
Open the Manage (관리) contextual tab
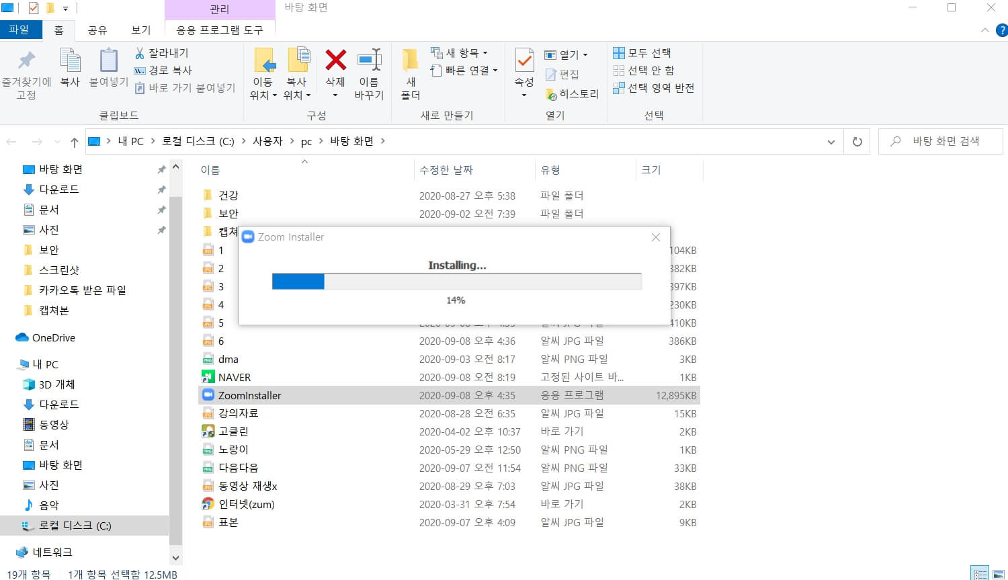[x=220, y=9]
